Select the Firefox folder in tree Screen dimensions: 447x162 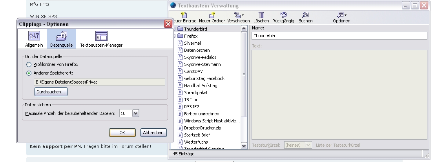(x=191, y=36)
